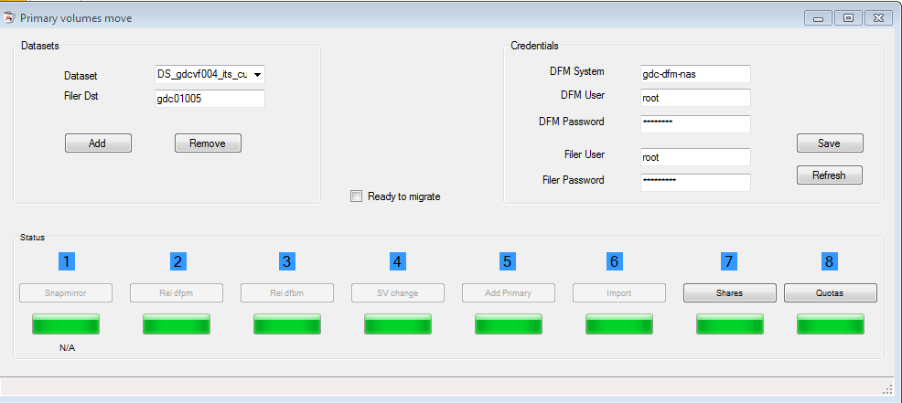Click the DFM System label
Image resolution: width=902 pixels, height=403 pixels.
click(x=577, y=71)
